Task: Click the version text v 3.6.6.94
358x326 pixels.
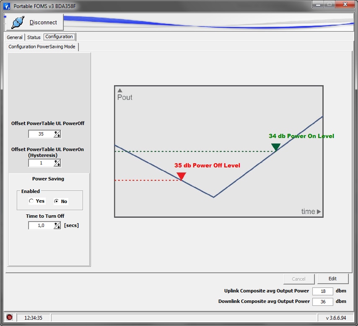Action: click(x=336, y=318)
